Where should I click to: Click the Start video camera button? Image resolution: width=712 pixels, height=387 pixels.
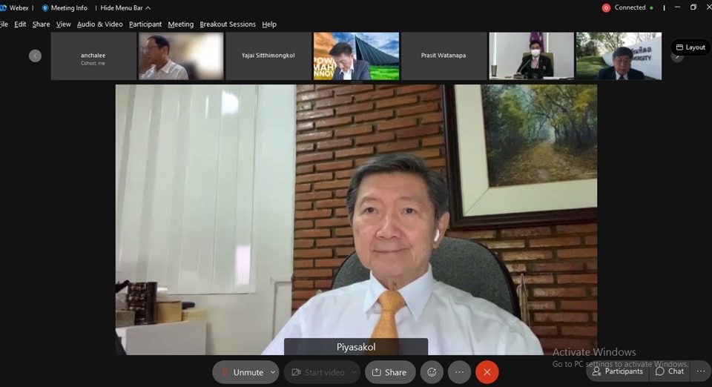pos(317,372)
